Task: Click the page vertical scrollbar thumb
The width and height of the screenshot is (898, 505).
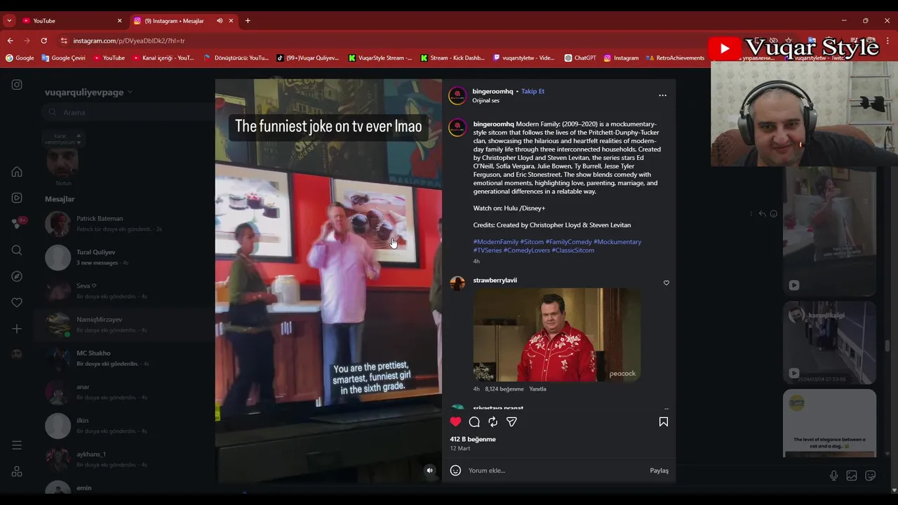Action: 887,346
